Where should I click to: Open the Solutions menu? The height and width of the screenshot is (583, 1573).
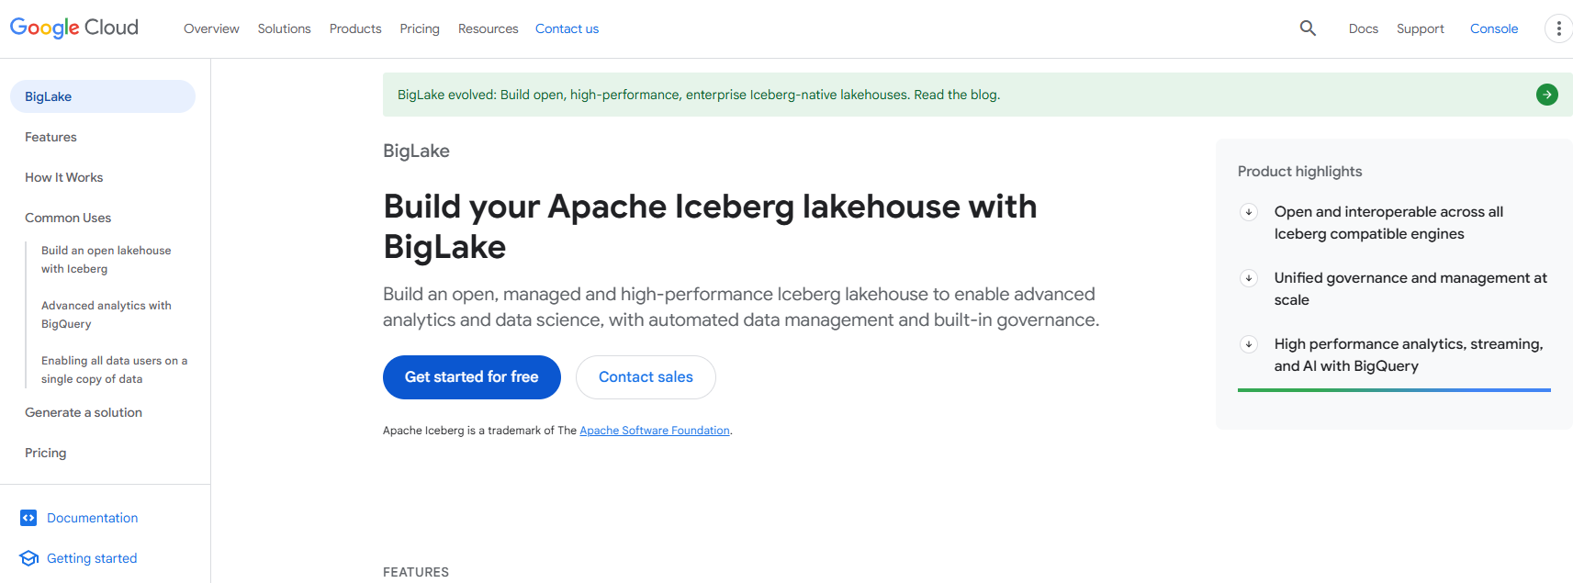[x=284, y=28]
